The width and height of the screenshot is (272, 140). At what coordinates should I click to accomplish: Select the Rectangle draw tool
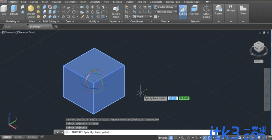(x=69, y=17)
